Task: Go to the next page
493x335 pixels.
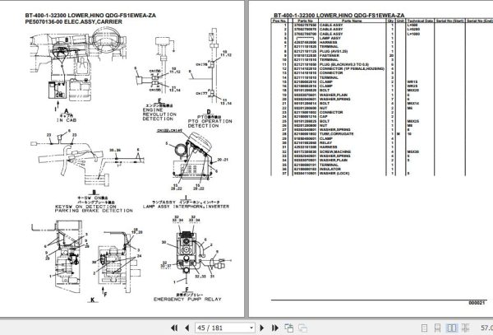Action: click(x=261, y=328)
